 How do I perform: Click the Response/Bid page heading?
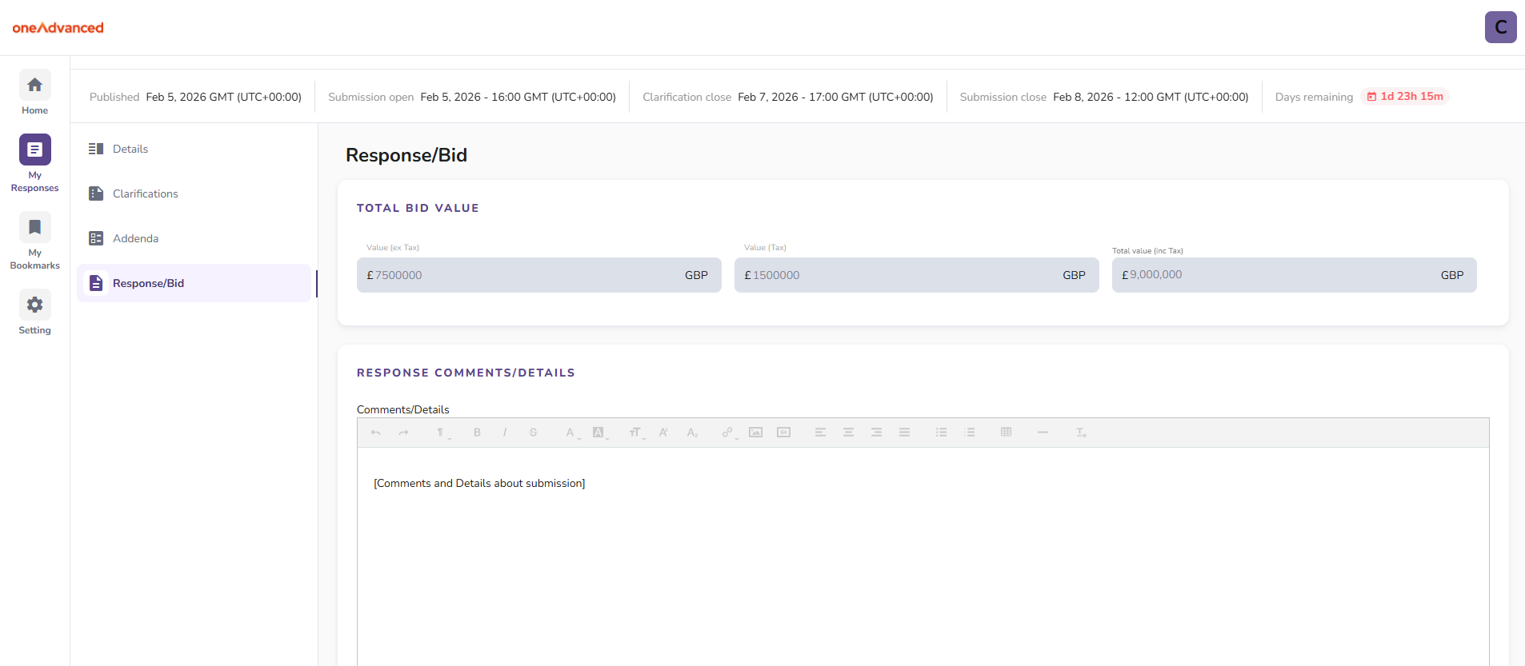click(406, 155)
